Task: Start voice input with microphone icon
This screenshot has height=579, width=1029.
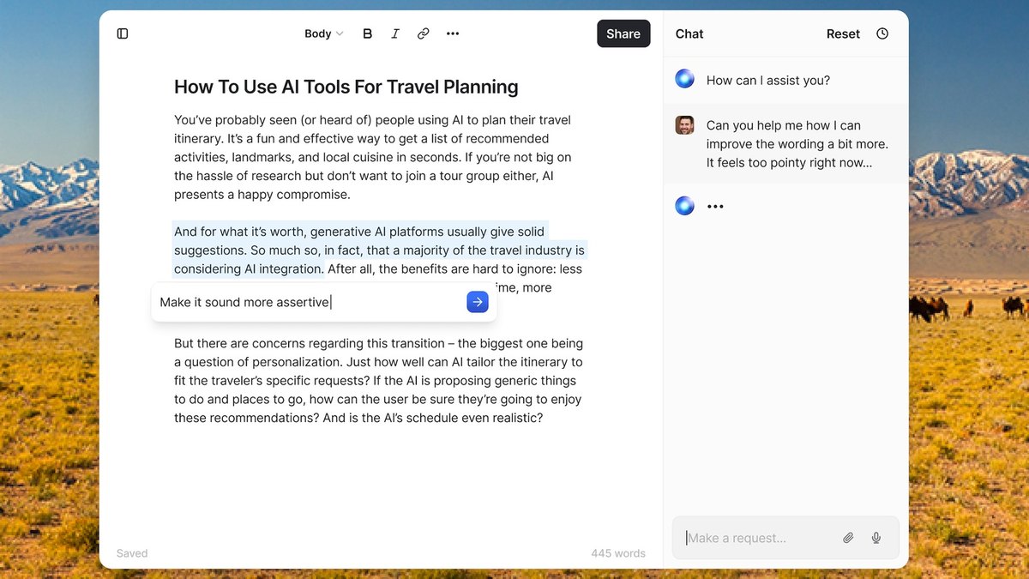Action: pyautogui.click(x=876, y=538)
